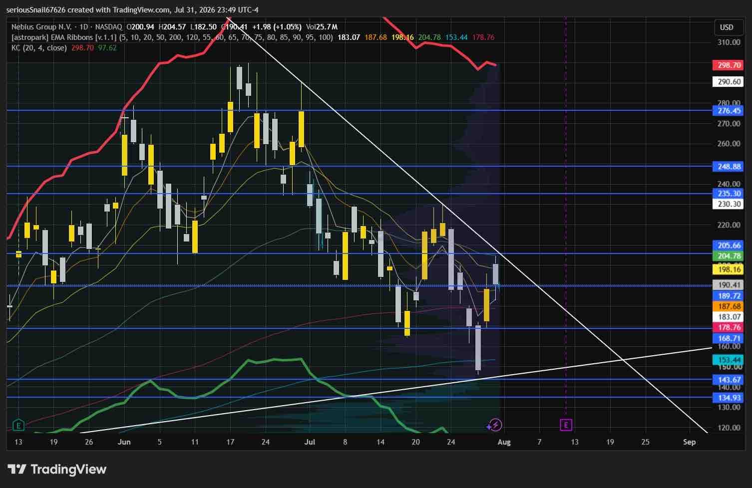Click the Jul label on time axis
Screen dimensions: 752x488
coord(310,442)
